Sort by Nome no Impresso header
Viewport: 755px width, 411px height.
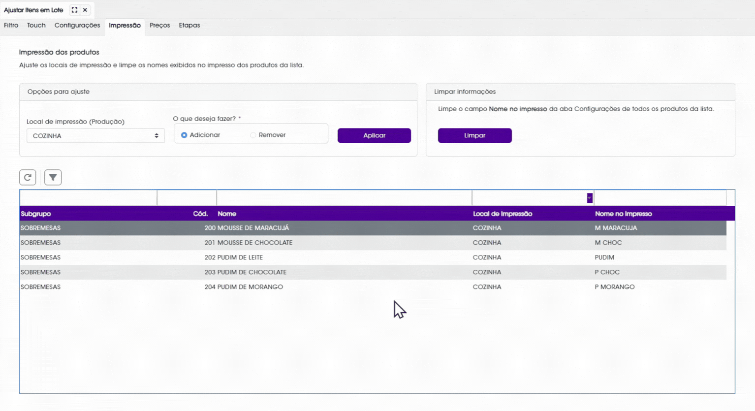coord(623,214)
